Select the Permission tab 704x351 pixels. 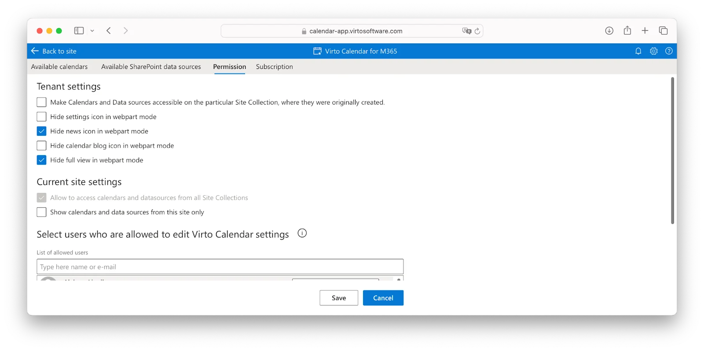click(x=230, y=67)
